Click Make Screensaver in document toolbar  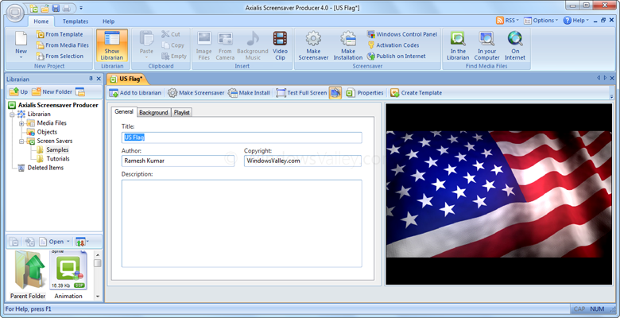pos(196,93)
